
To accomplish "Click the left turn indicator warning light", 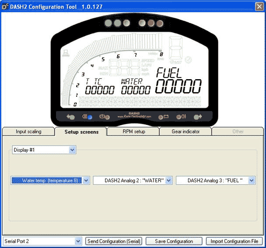I will click(x=70, y=117).
